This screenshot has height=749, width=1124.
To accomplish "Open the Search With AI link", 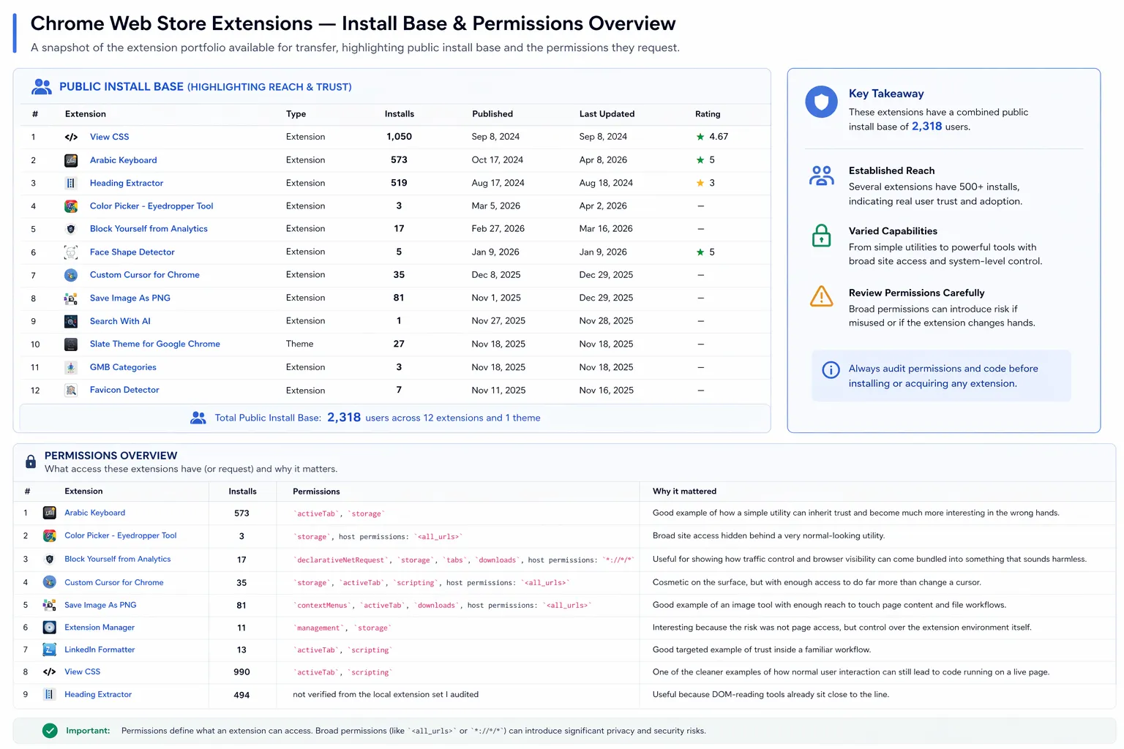I will click(120, 321).
